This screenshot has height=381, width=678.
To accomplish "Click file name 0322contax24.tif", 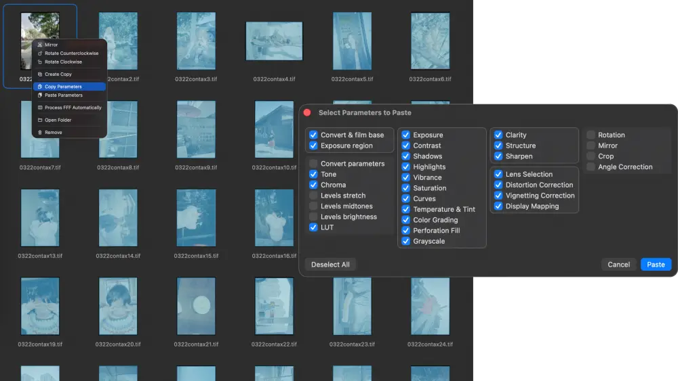I will 431,344.
